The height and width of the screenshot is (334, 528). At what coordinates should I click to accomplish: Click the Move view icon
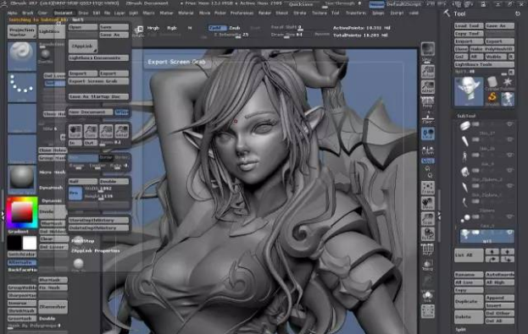[x=428, y=203]
